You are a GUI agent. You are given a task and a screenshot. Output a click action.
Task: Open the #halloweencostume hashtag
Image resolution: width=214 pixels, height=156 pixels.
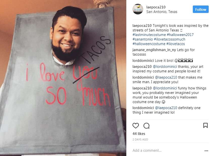(149, 44)
